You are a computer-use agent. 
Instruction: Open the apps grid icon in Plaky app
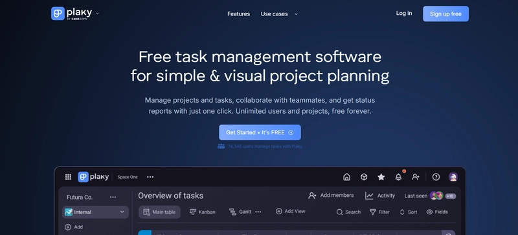[68, 177]
